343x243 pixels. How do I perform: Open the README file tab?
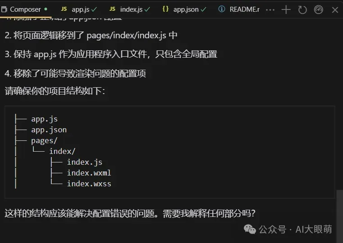pyautogui.click(x=244, y=9)
